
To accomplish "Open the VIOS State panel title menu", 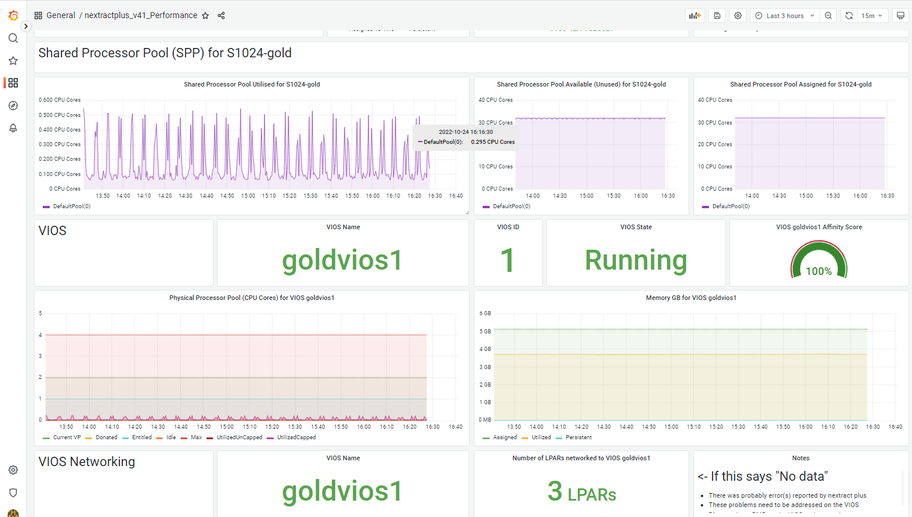I will [x=636, y=227].
